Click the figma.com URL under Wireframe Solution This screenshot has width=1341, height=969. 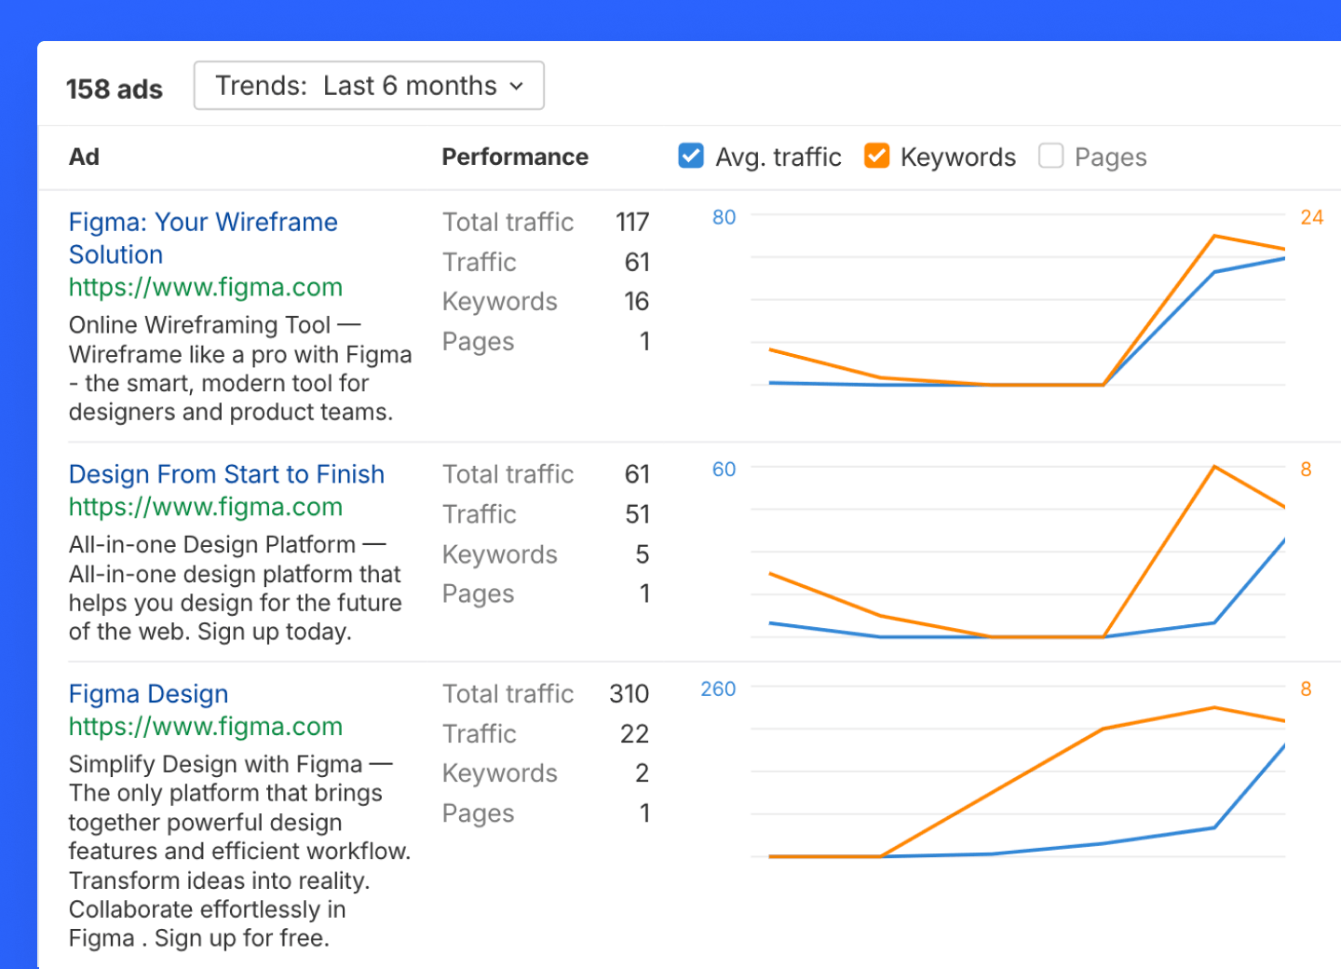pos(206,287)
